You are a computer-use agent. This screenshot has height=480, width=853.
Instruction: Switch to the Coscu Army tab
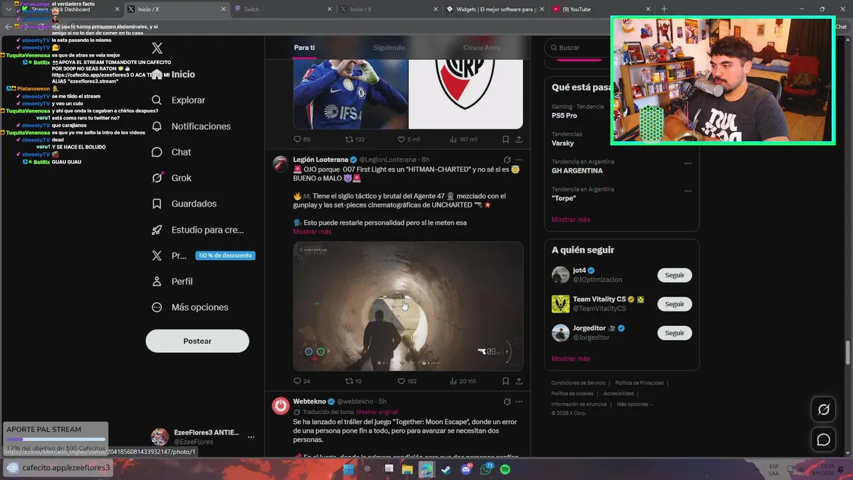pos(482,47)
